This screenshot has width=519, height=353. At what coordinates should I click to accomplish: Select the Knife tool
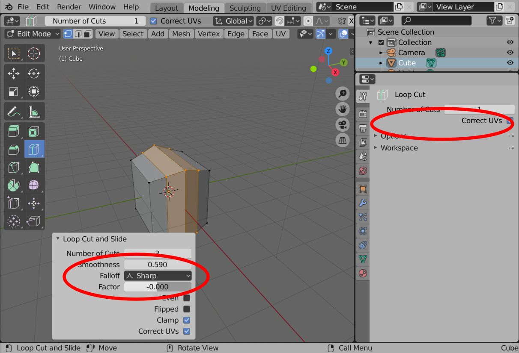click(x=14, y=167)
